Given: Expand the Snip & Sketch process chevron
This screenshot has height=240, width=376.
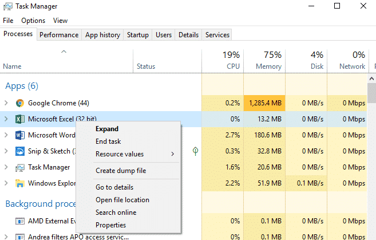Looking at the screenshot, I should point(6,151).
